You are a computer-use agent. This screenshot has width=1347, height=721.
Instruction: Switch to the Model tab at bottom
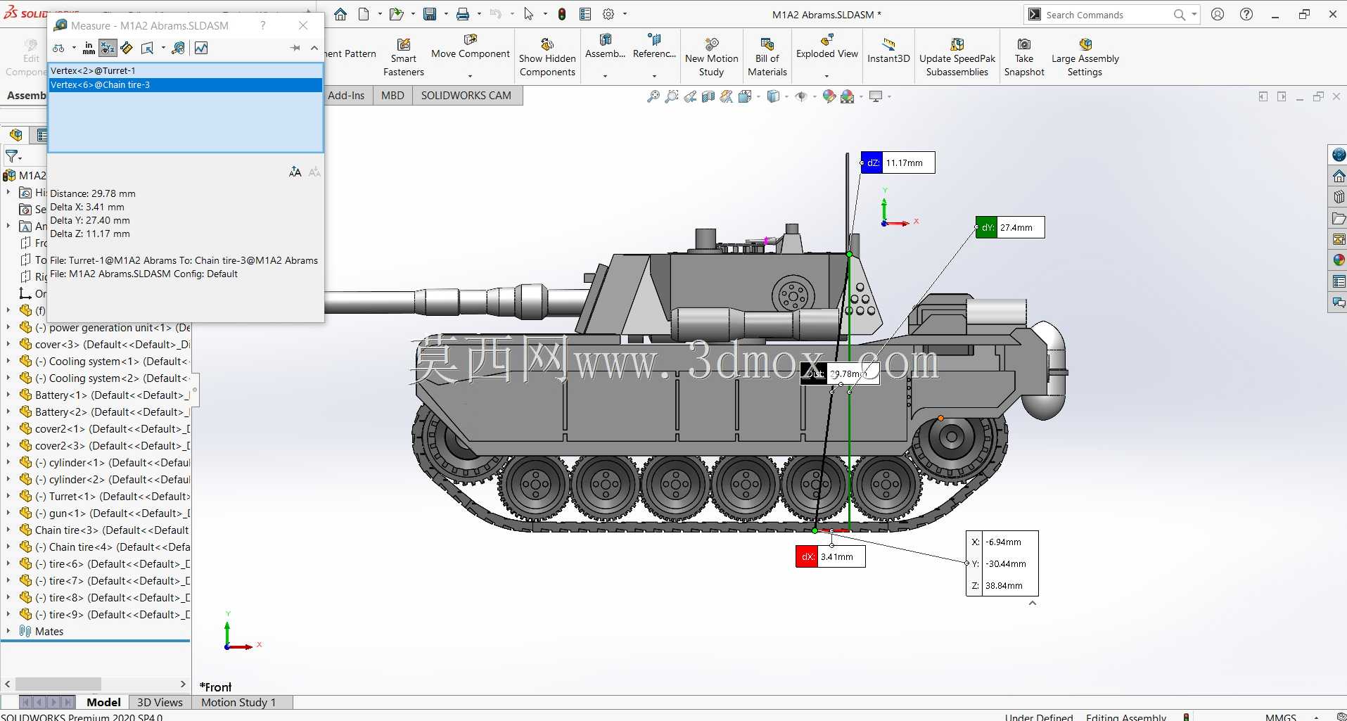[x=103, y=702]
